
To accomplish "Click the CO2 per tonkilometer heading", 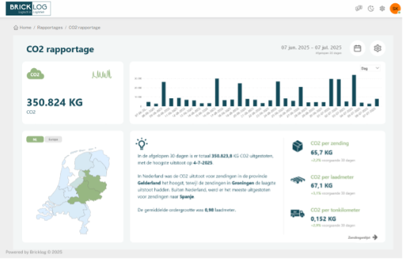I will click(335, 210).
